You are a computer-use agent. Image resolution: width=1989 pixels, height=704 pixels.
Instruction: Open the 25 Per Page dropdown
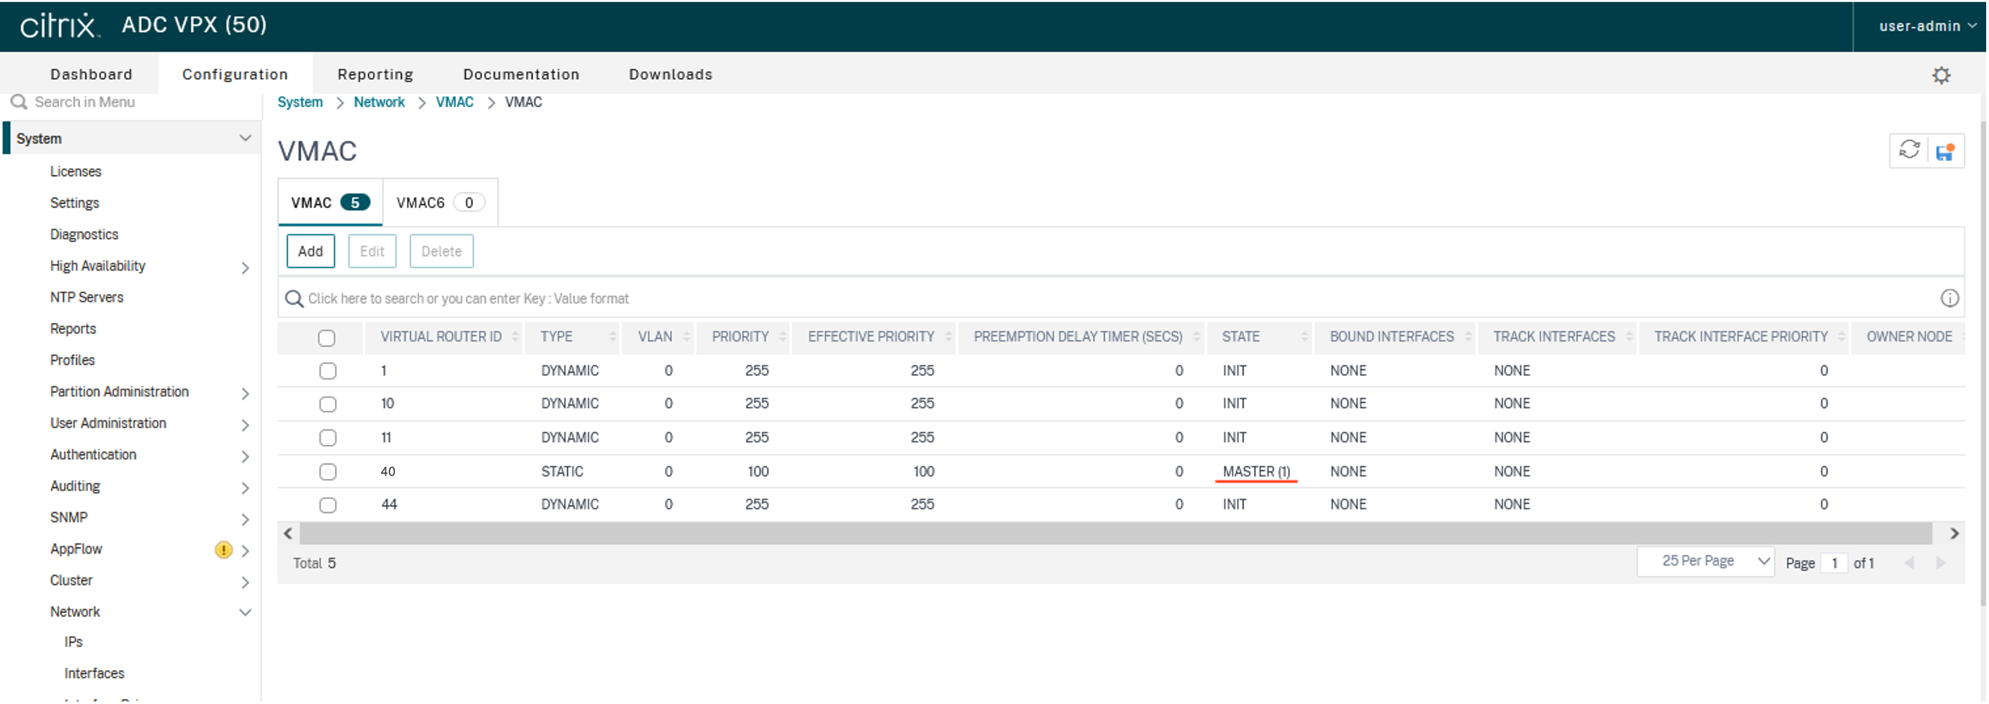(x=1705, y=561)
